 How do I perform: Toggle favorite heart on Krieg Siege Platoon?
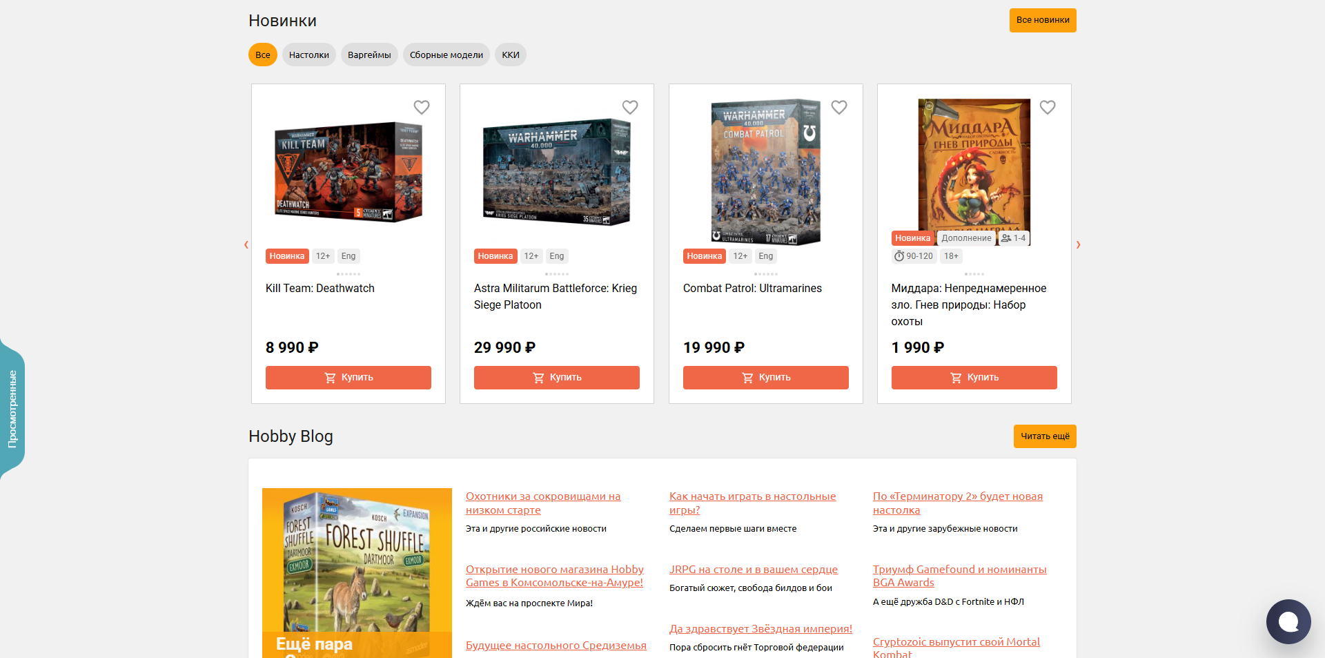pos(630,107)
